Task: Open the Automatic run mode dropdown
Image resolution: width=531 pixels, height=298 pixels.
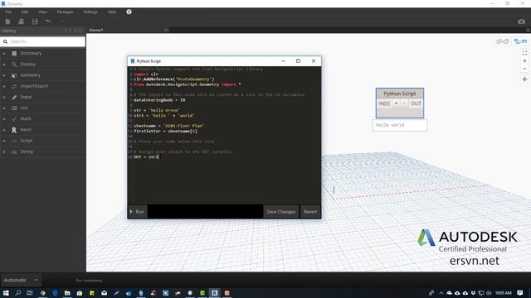Action: pyautogui.click(x=21, y=280)
